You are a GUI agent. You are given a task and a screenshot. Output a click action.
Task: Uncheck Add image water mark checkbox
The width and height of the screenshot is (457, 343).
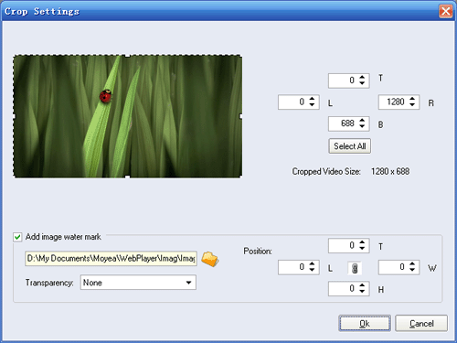click(x=17, y=237)
